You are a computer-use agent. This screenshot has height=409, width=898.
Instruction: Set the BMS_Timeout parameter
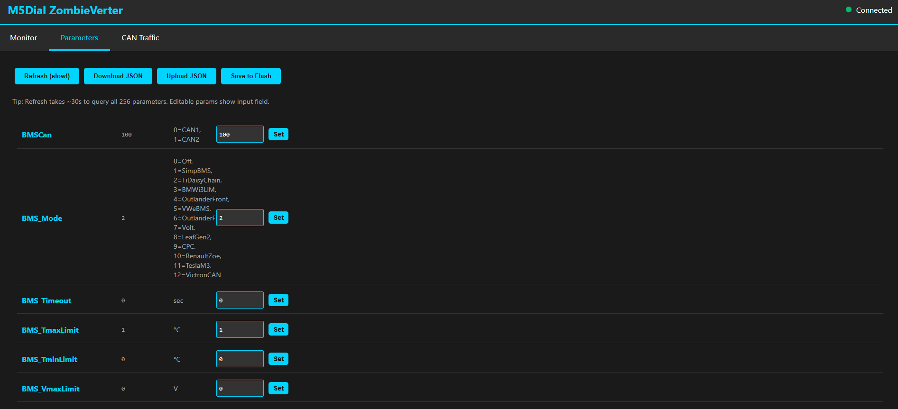click(278, 300)
